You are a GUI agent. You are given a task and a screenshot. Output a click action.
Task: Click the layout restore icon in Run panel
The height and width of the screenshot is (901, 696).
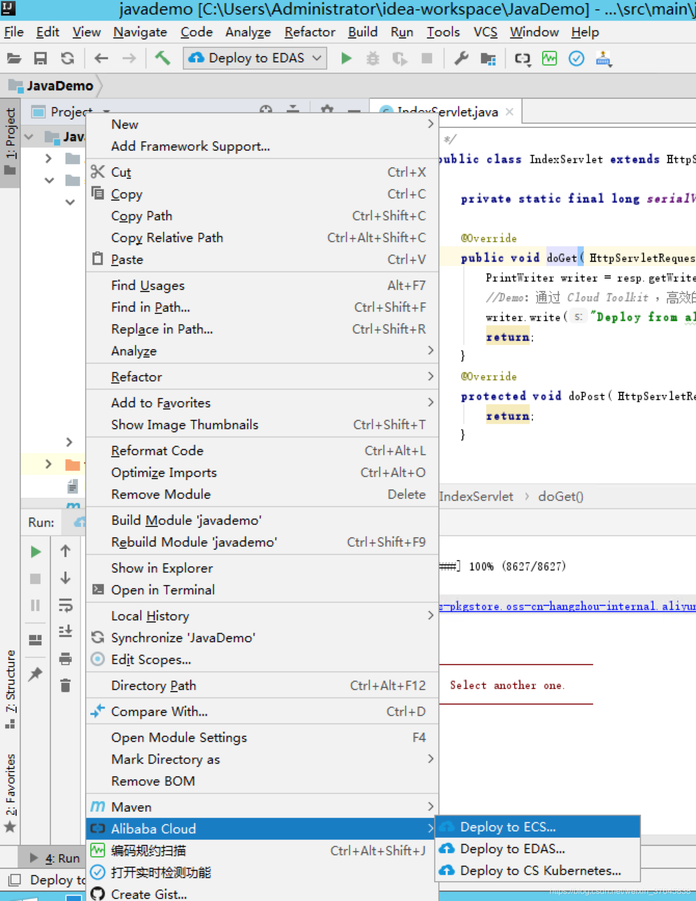[x=35, y=640]
